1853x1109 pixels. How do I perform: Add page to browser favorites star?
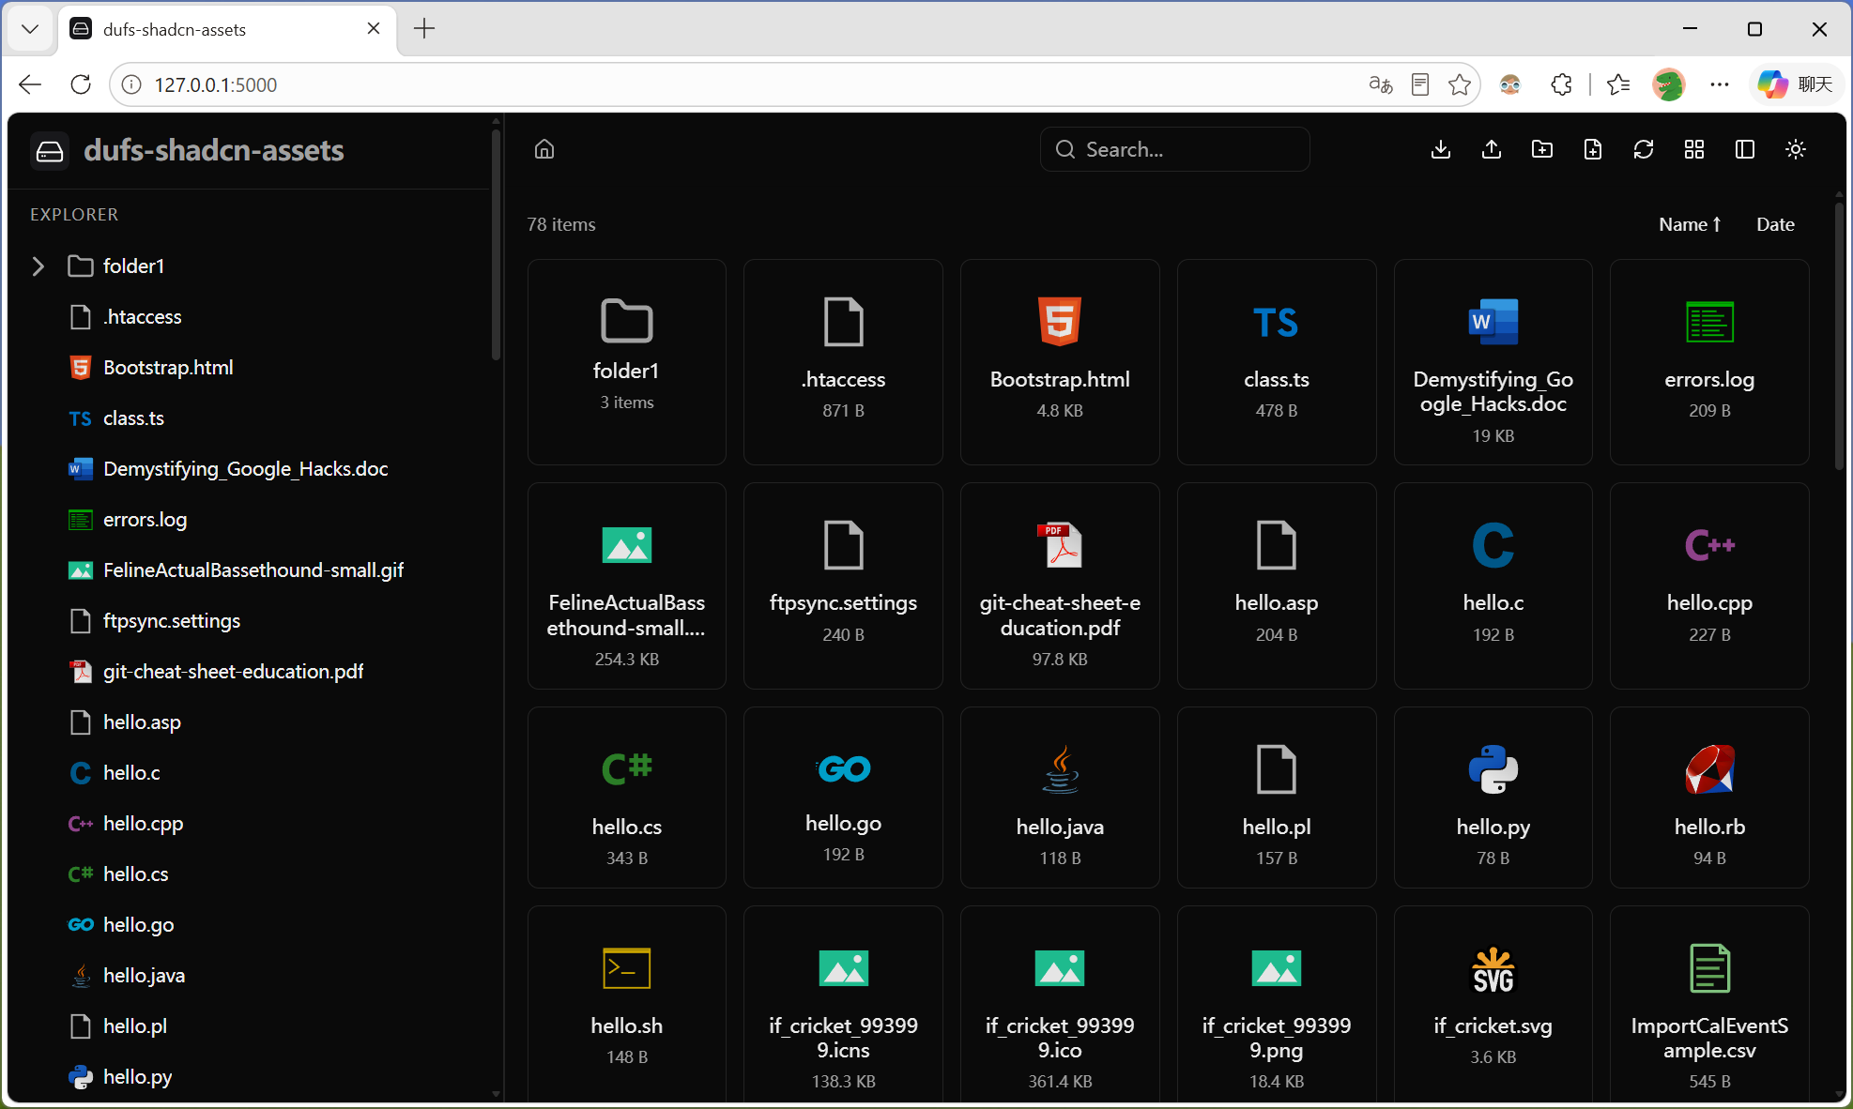[1460, 84]
